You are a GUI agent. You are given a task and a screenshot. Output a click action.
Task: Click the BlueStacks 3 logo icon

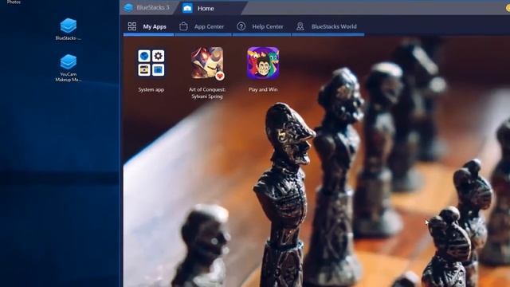click(x=128, y=8)
